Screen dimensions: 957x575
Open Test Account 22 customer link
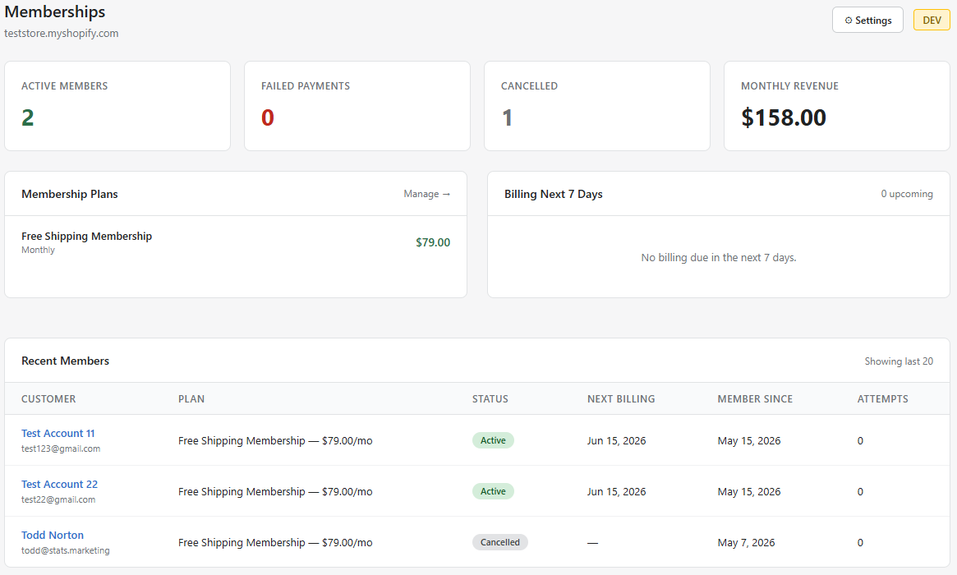59,484
